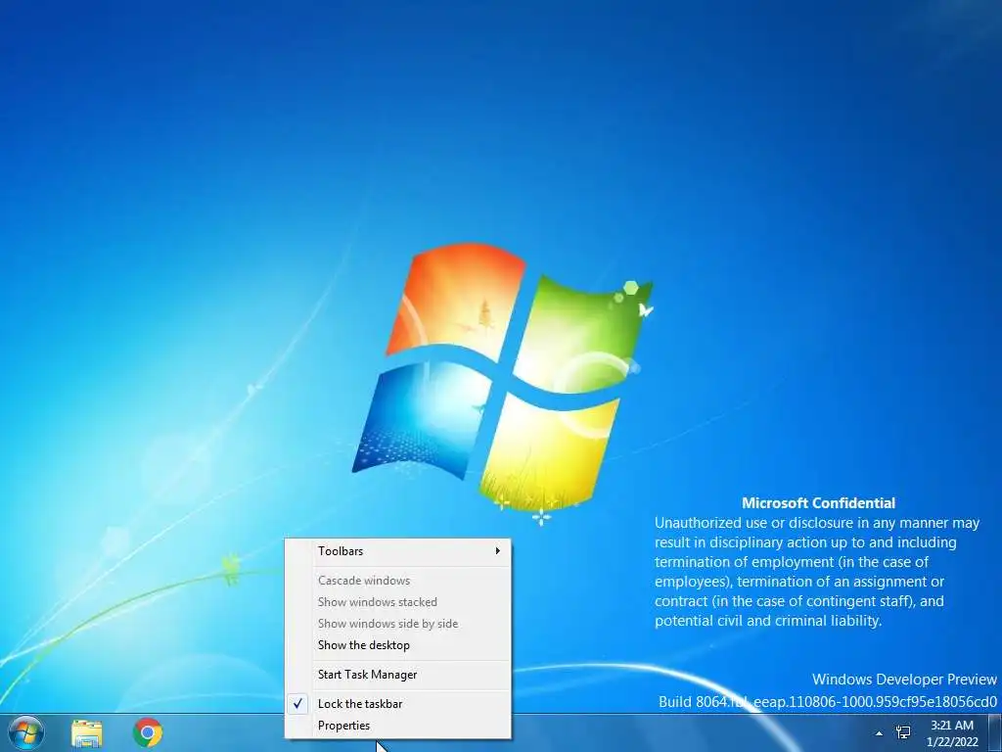Choose Cascade windows in the context menu

pyautogui.click(x=398, y=581)
